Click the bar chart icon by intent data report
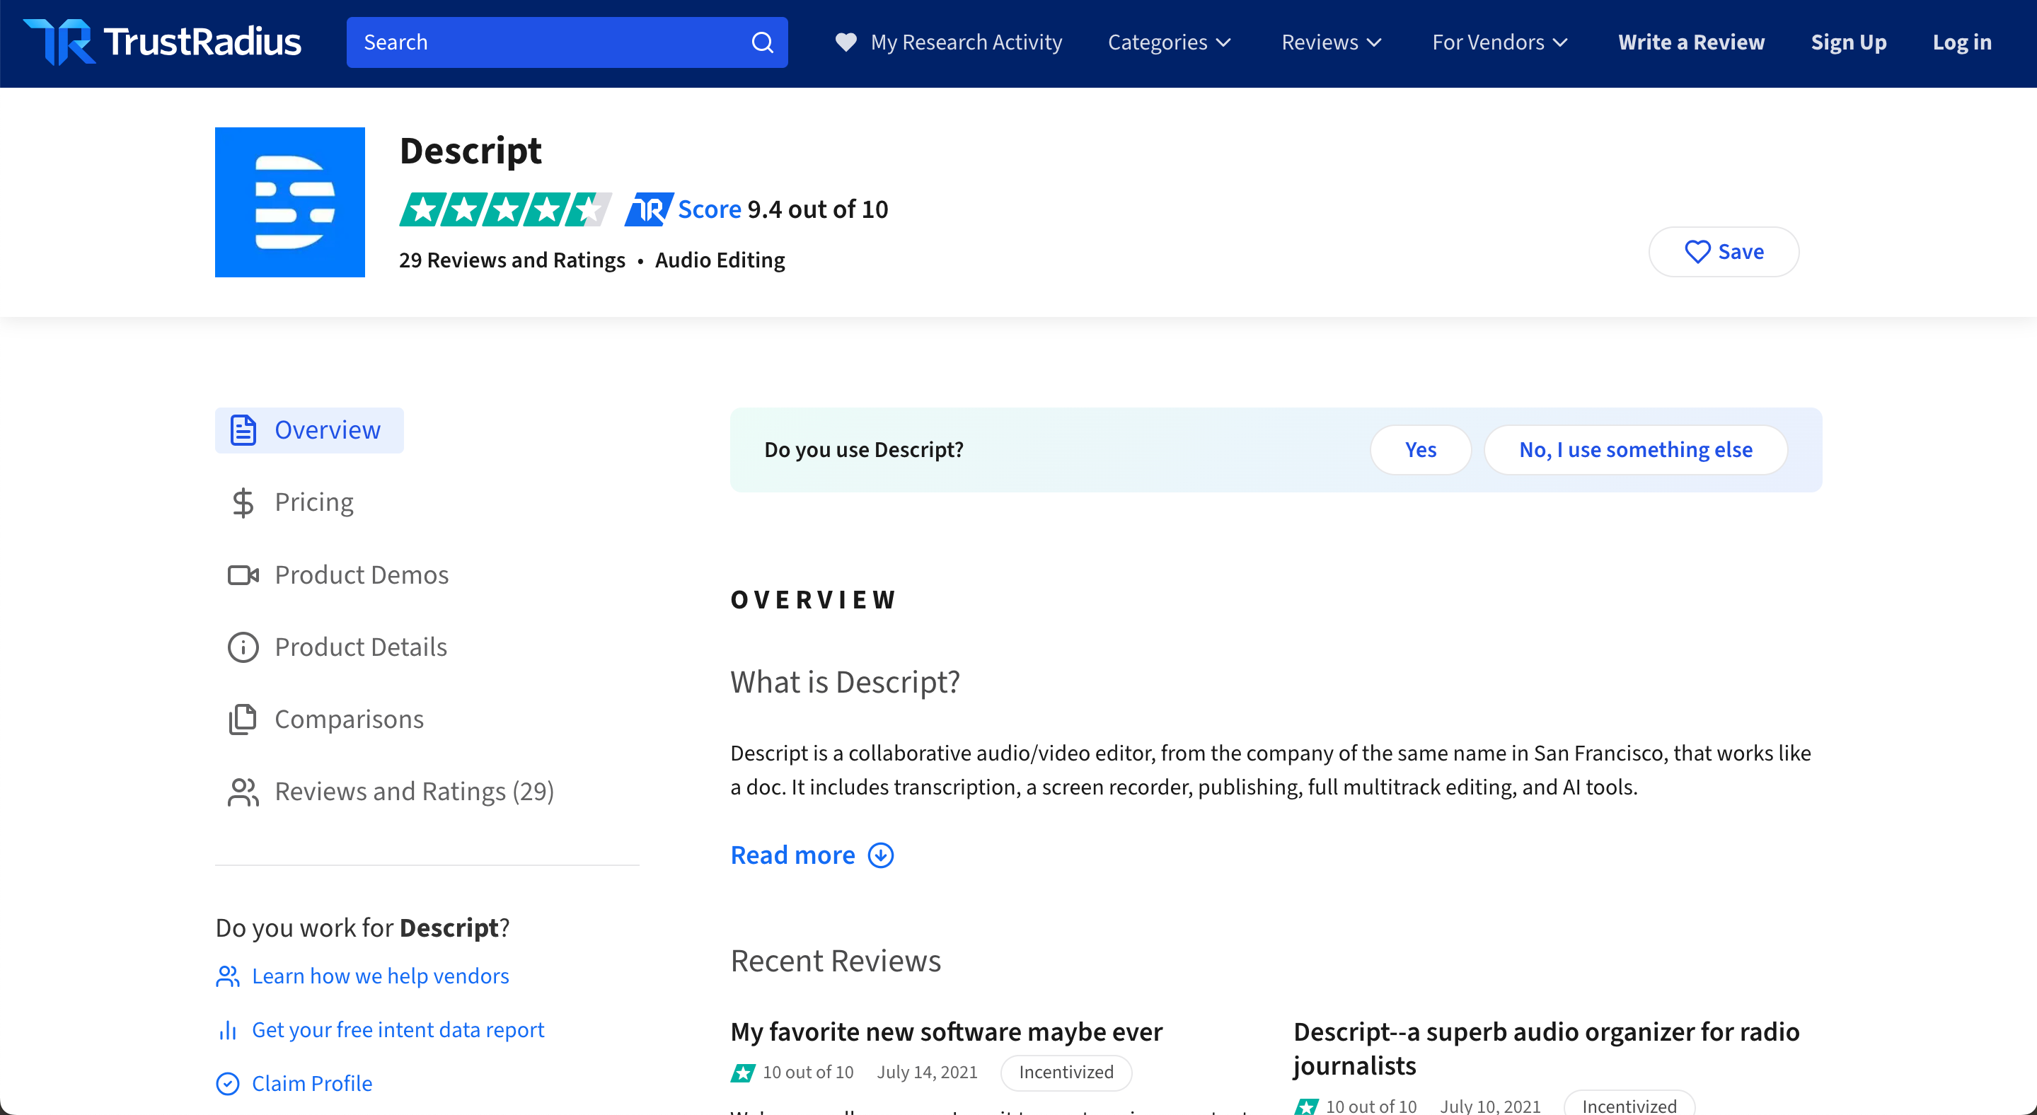The width and height of the screenshot is (2037, 1115). pos(228,1030)
